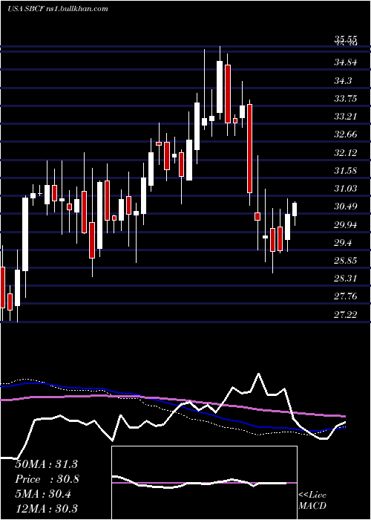371x520 pixels.
Task: Click the 29.4 price axis label
Action: click(343, 242)
